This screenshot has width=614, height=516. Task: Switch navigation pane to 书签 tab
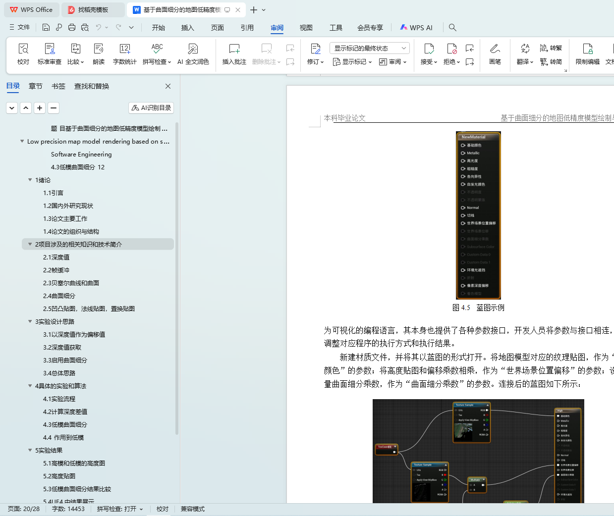click(x=58, y=86)
